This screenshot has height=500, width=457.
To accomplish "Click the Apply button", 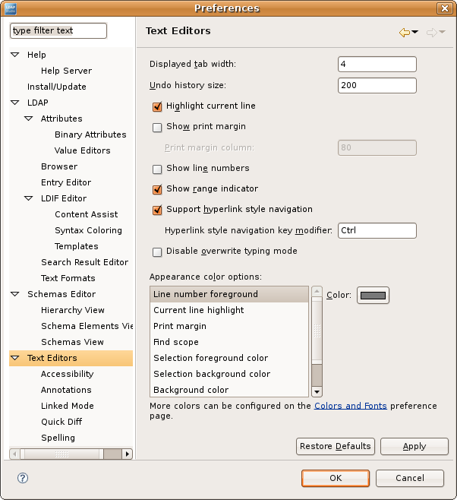I will pos(414,446).
